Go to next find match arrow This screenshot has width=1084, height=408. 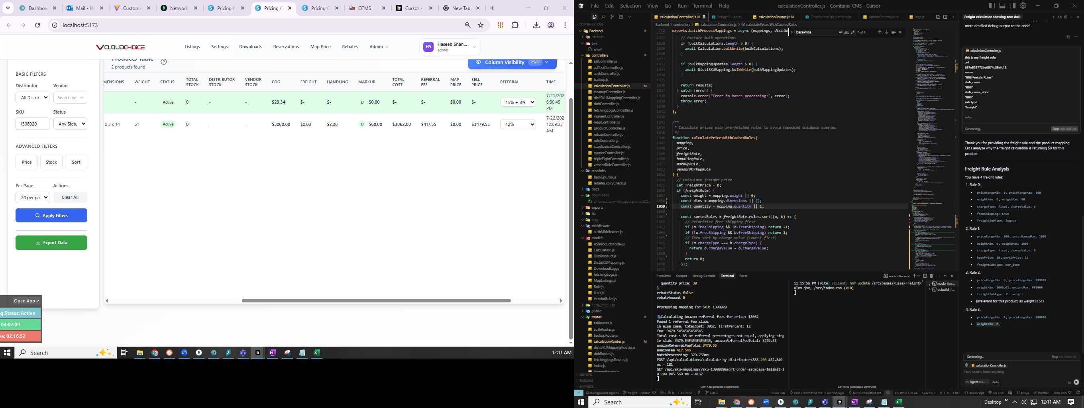pos(887,32)
